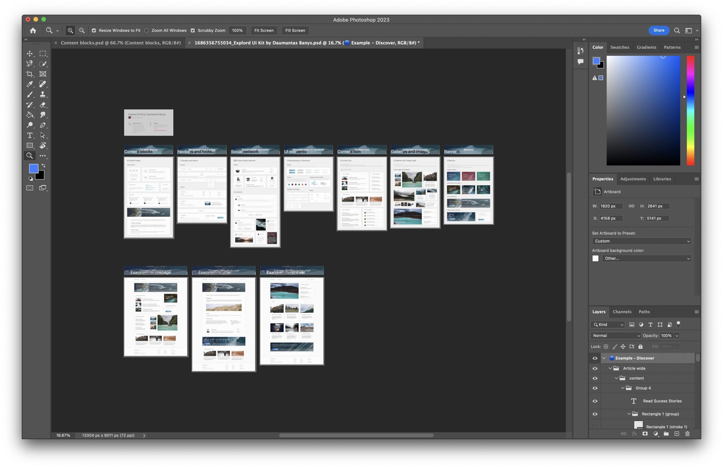Disable Scrubby Zoom
Image resolution: width=723 pixels, height=468 pixels.
(193, 30)
